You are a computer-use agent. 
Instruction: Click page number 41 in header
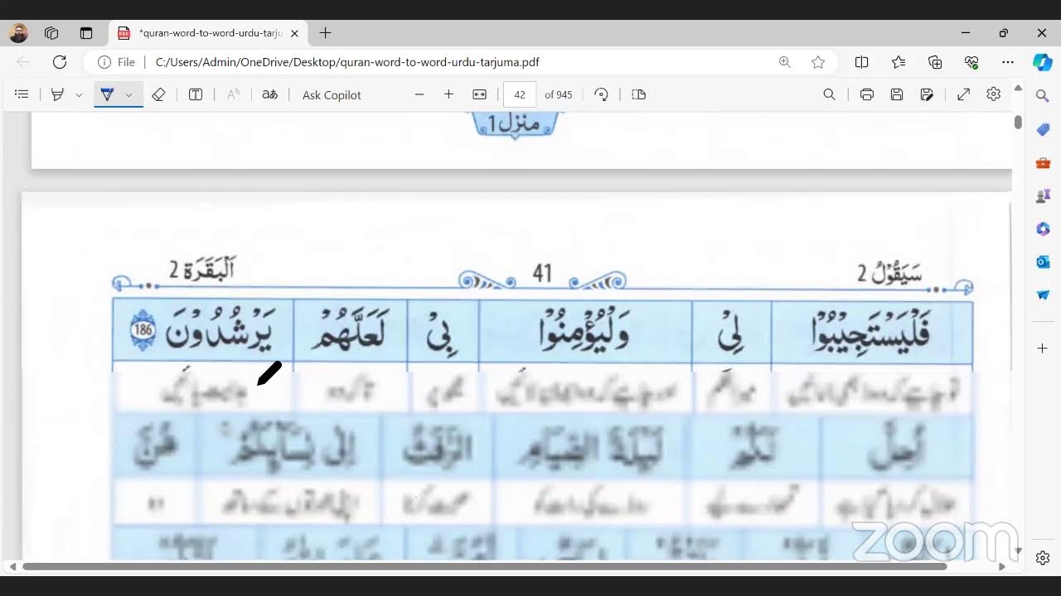click(542, 274)
